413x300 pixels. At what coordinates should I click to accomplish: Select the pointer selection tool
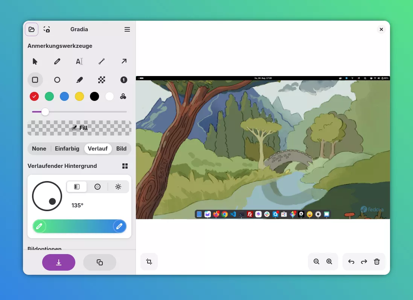click(x=35, y=61)
